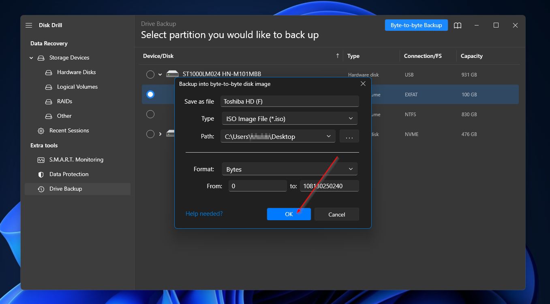Open the Format Bytes dropdown

(289, 169)
